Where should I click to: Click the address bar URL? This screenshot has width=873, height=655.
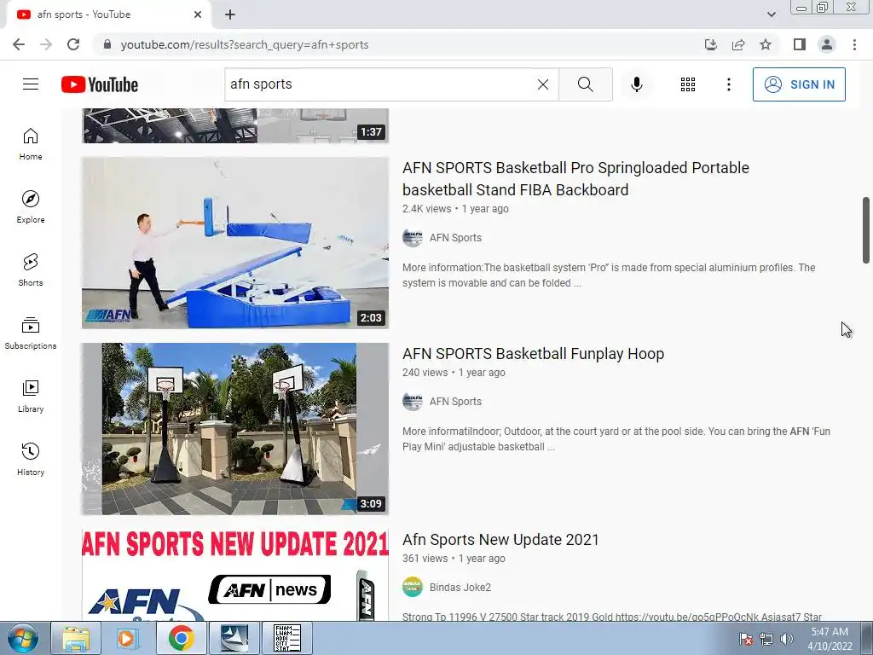(x=245, y=44)
